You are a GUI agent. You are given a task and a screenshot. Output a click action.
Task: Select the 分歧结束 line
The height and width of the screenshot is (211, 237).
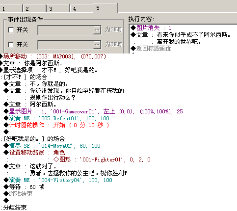[x=14, y=208]
